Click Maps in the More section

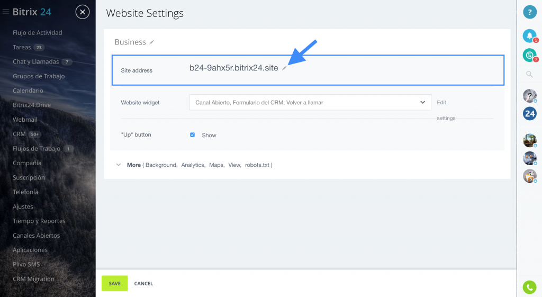(216, 165)
